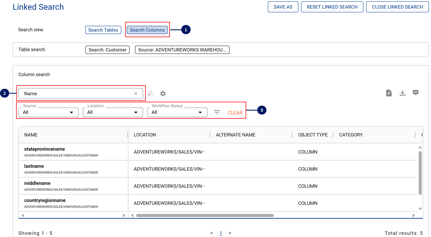Click the horizontal scrollbar under the results table
Image resolution: width=431 pixels, height=237 pixels.
pos(205,215)
